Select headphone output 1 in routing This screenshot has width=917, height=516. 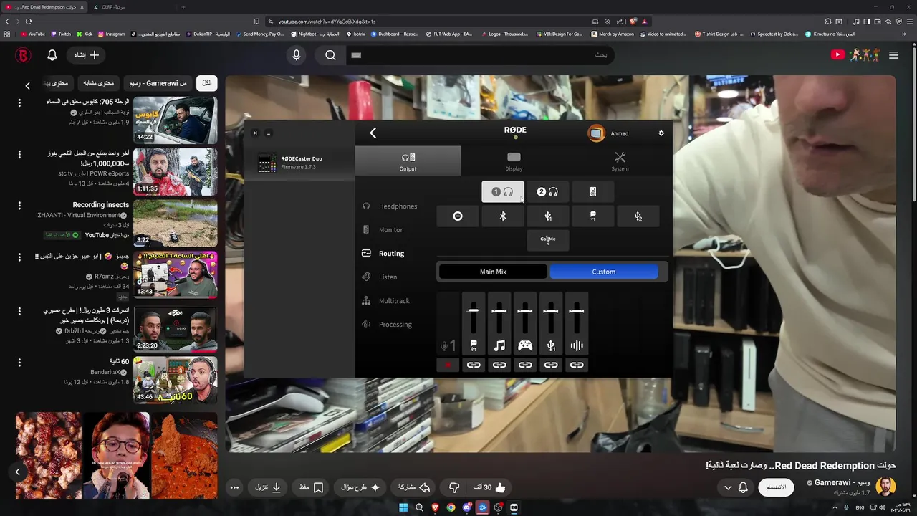[x=502, y=192]
